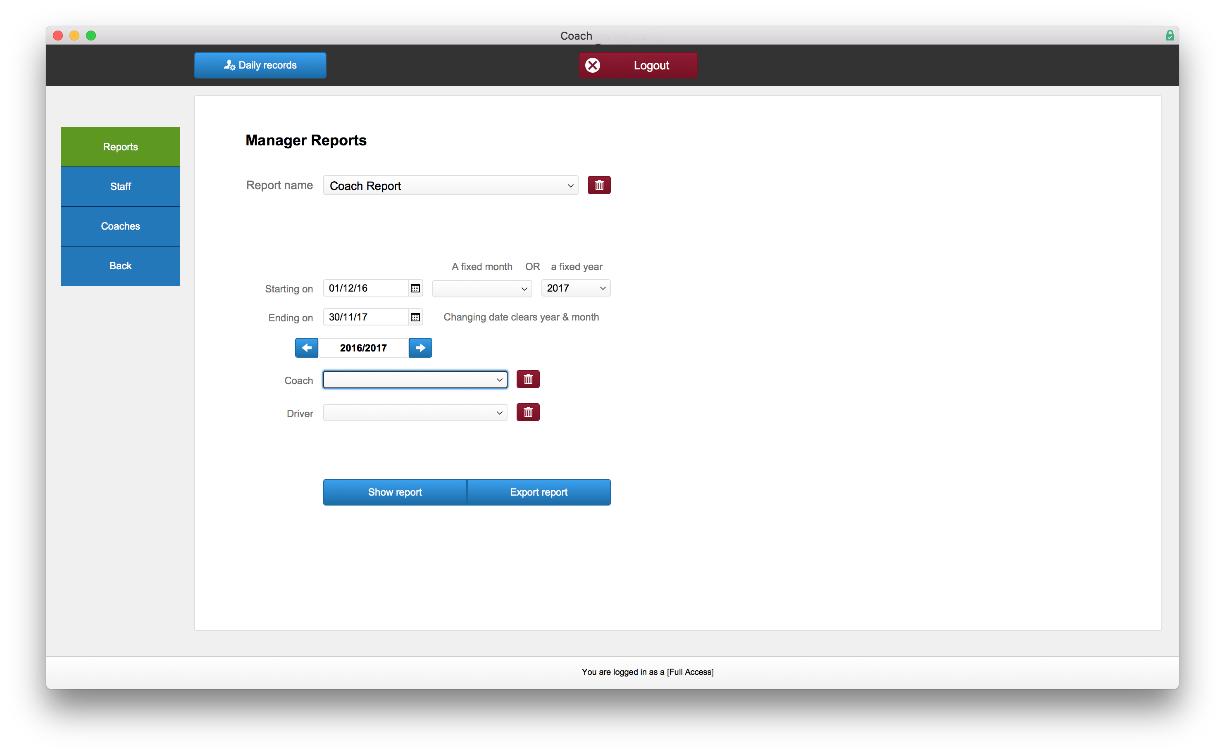
Task: Click the trash icon beside Report name
Action: click(599, 185)
